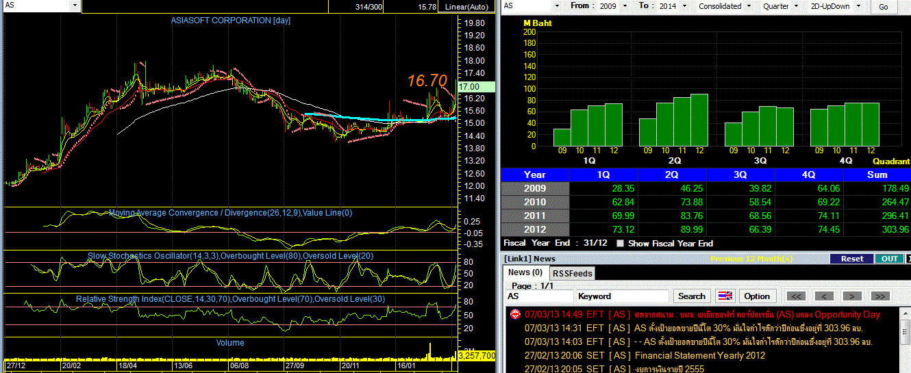Click the 2012 2Q value 89.99

click(692, 229)
